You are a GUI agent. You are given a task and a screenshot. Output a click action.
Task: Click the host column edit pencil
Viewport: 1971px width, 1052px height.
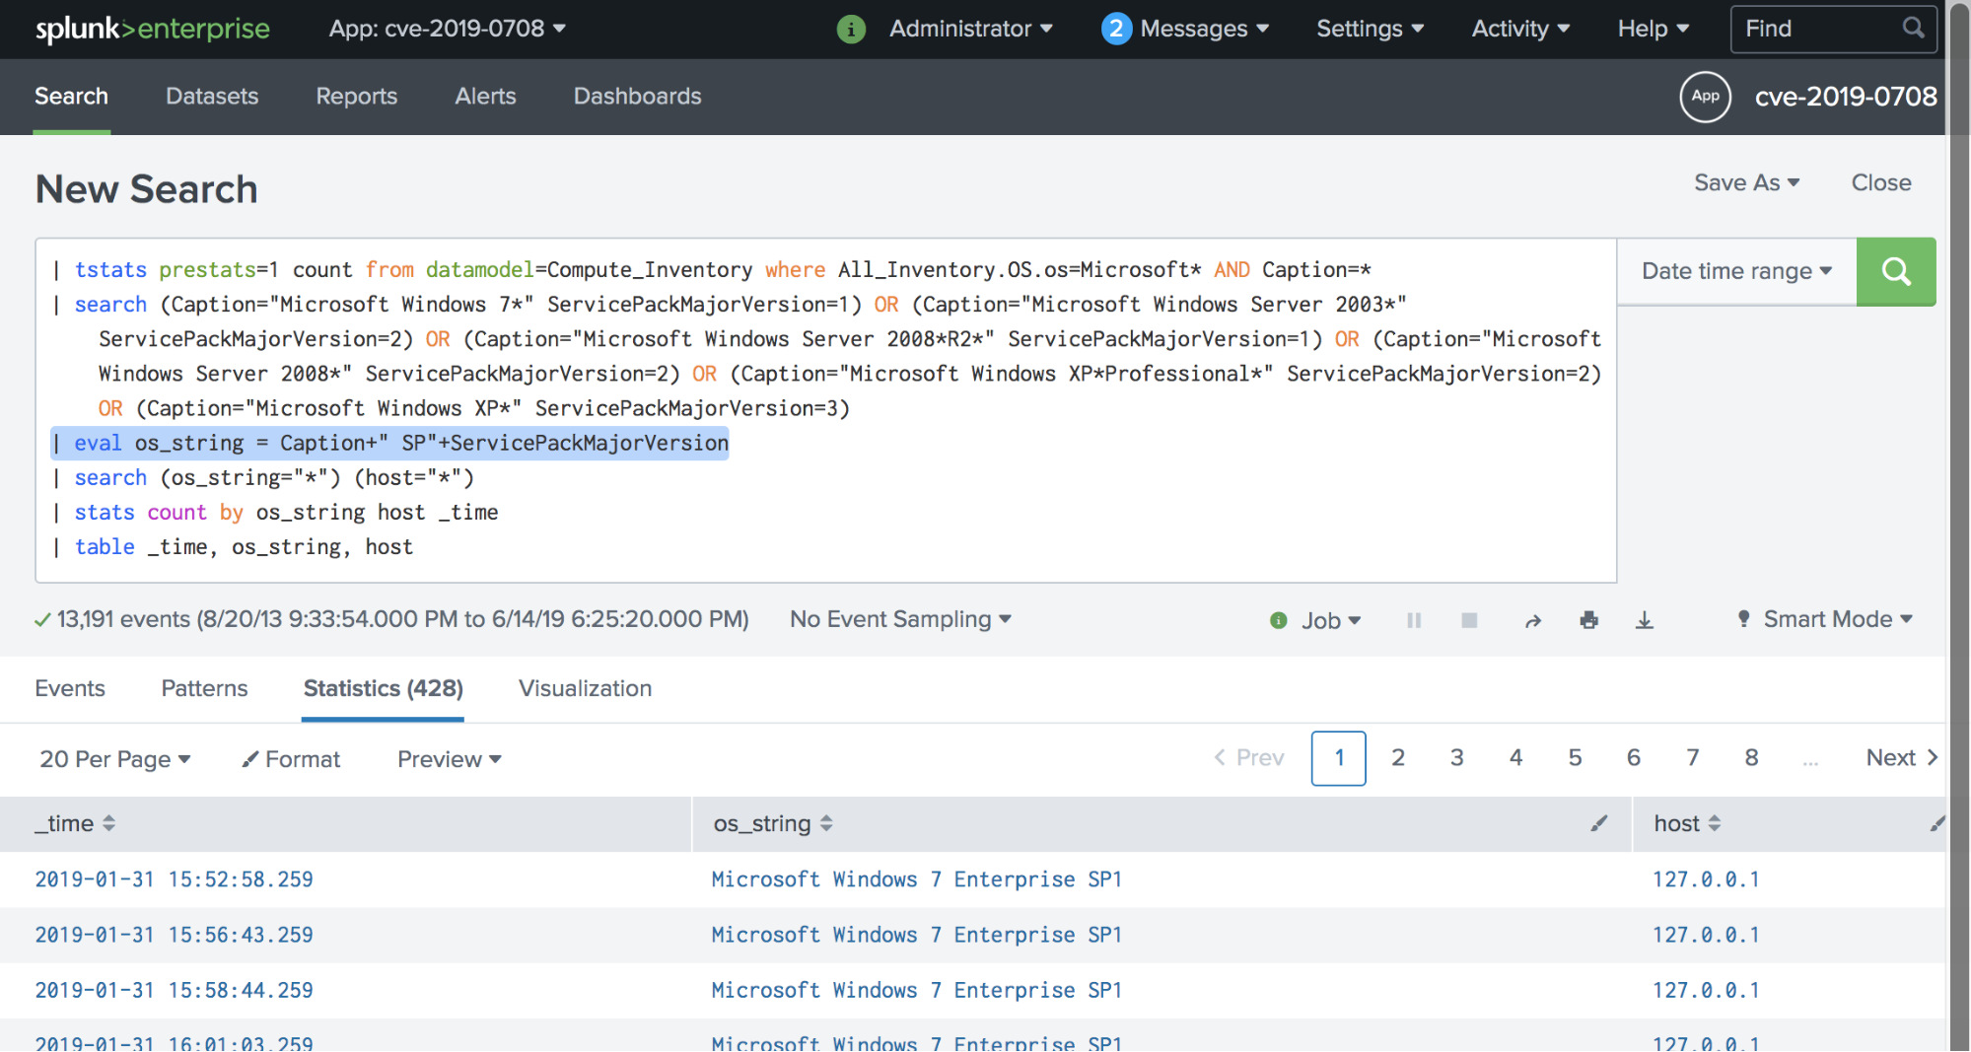[x=1937, y=823]
